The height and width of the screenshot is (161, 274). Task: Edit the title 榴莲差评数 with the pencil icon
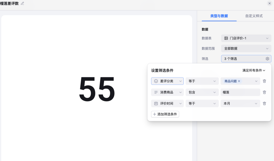[22, 4]
